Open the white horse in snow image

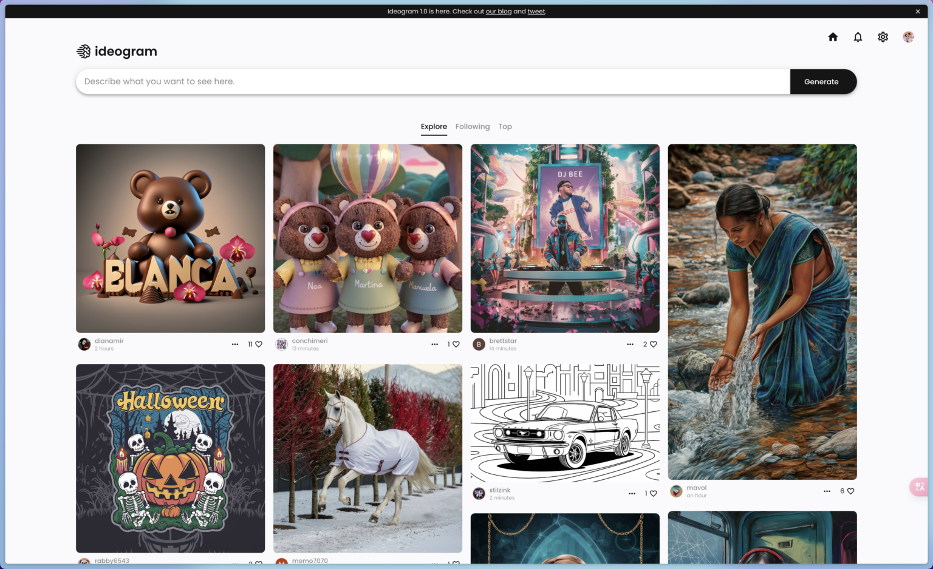tap(367, 458)
